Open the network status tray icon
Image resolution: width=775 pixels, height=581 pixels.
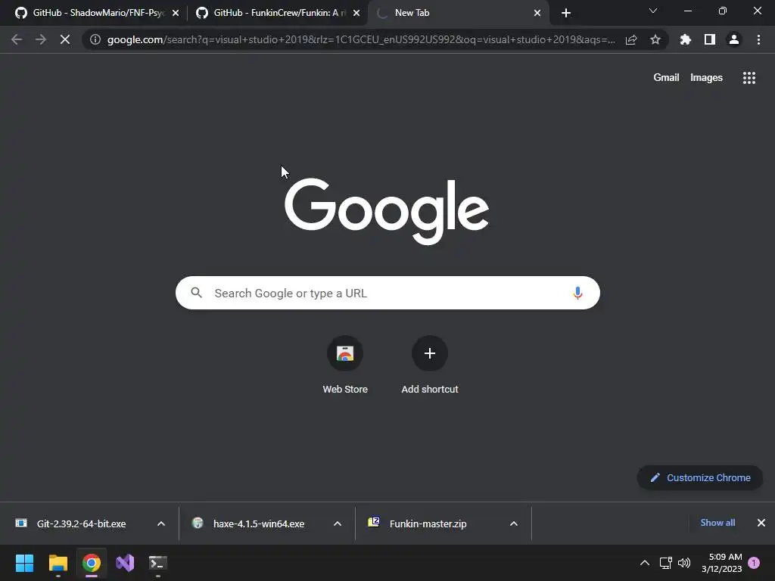666,563
